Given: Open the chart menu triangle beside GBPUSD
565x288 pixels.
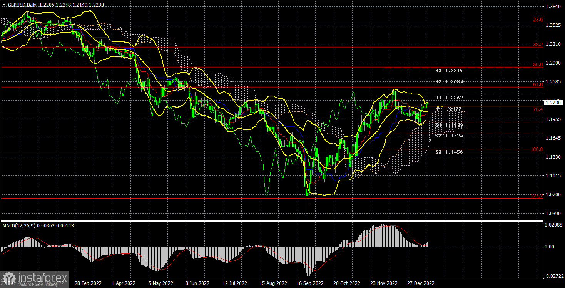Looking at the screenshot, I should tap(3, 5).
